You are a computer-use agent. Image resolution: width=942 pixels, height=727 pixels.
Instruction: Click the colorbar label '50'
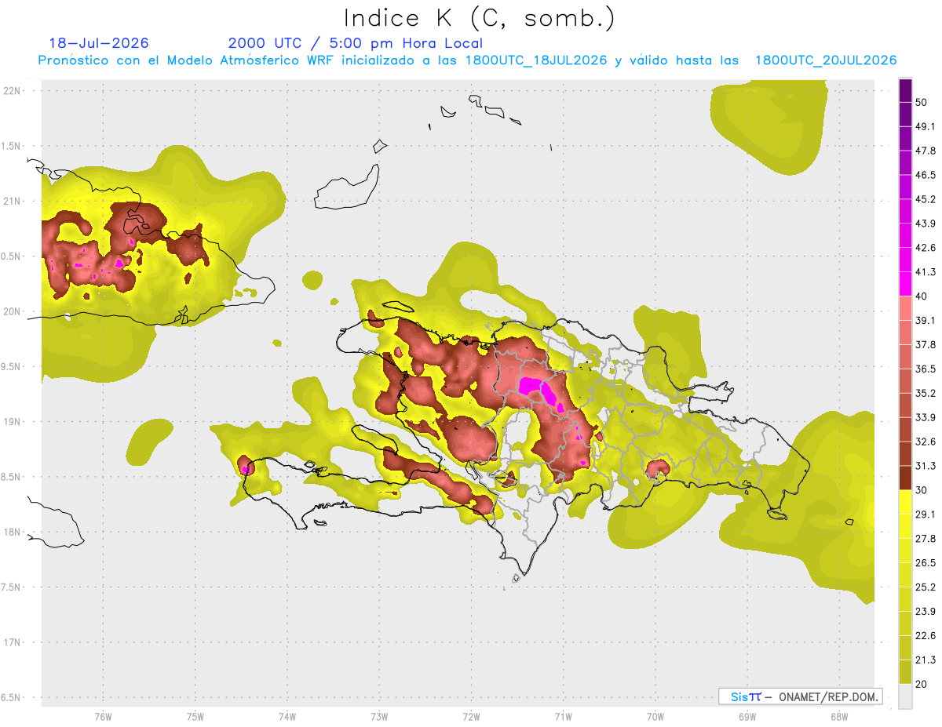(921, 102)
